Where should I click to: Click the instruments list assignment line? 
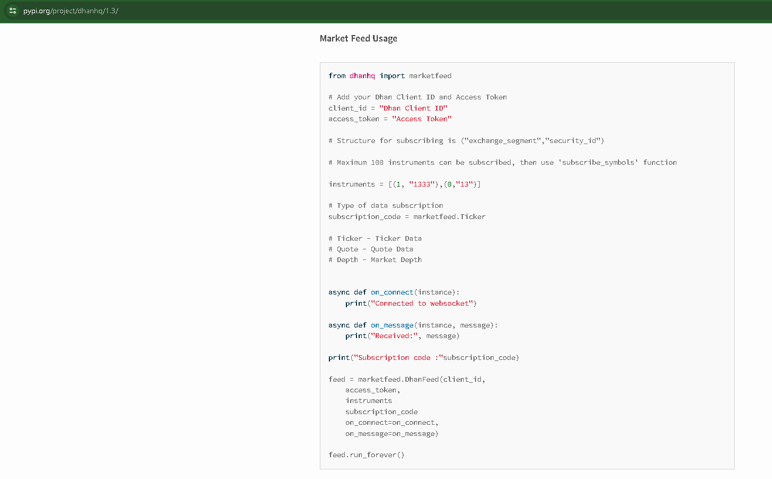click(404, 184)
